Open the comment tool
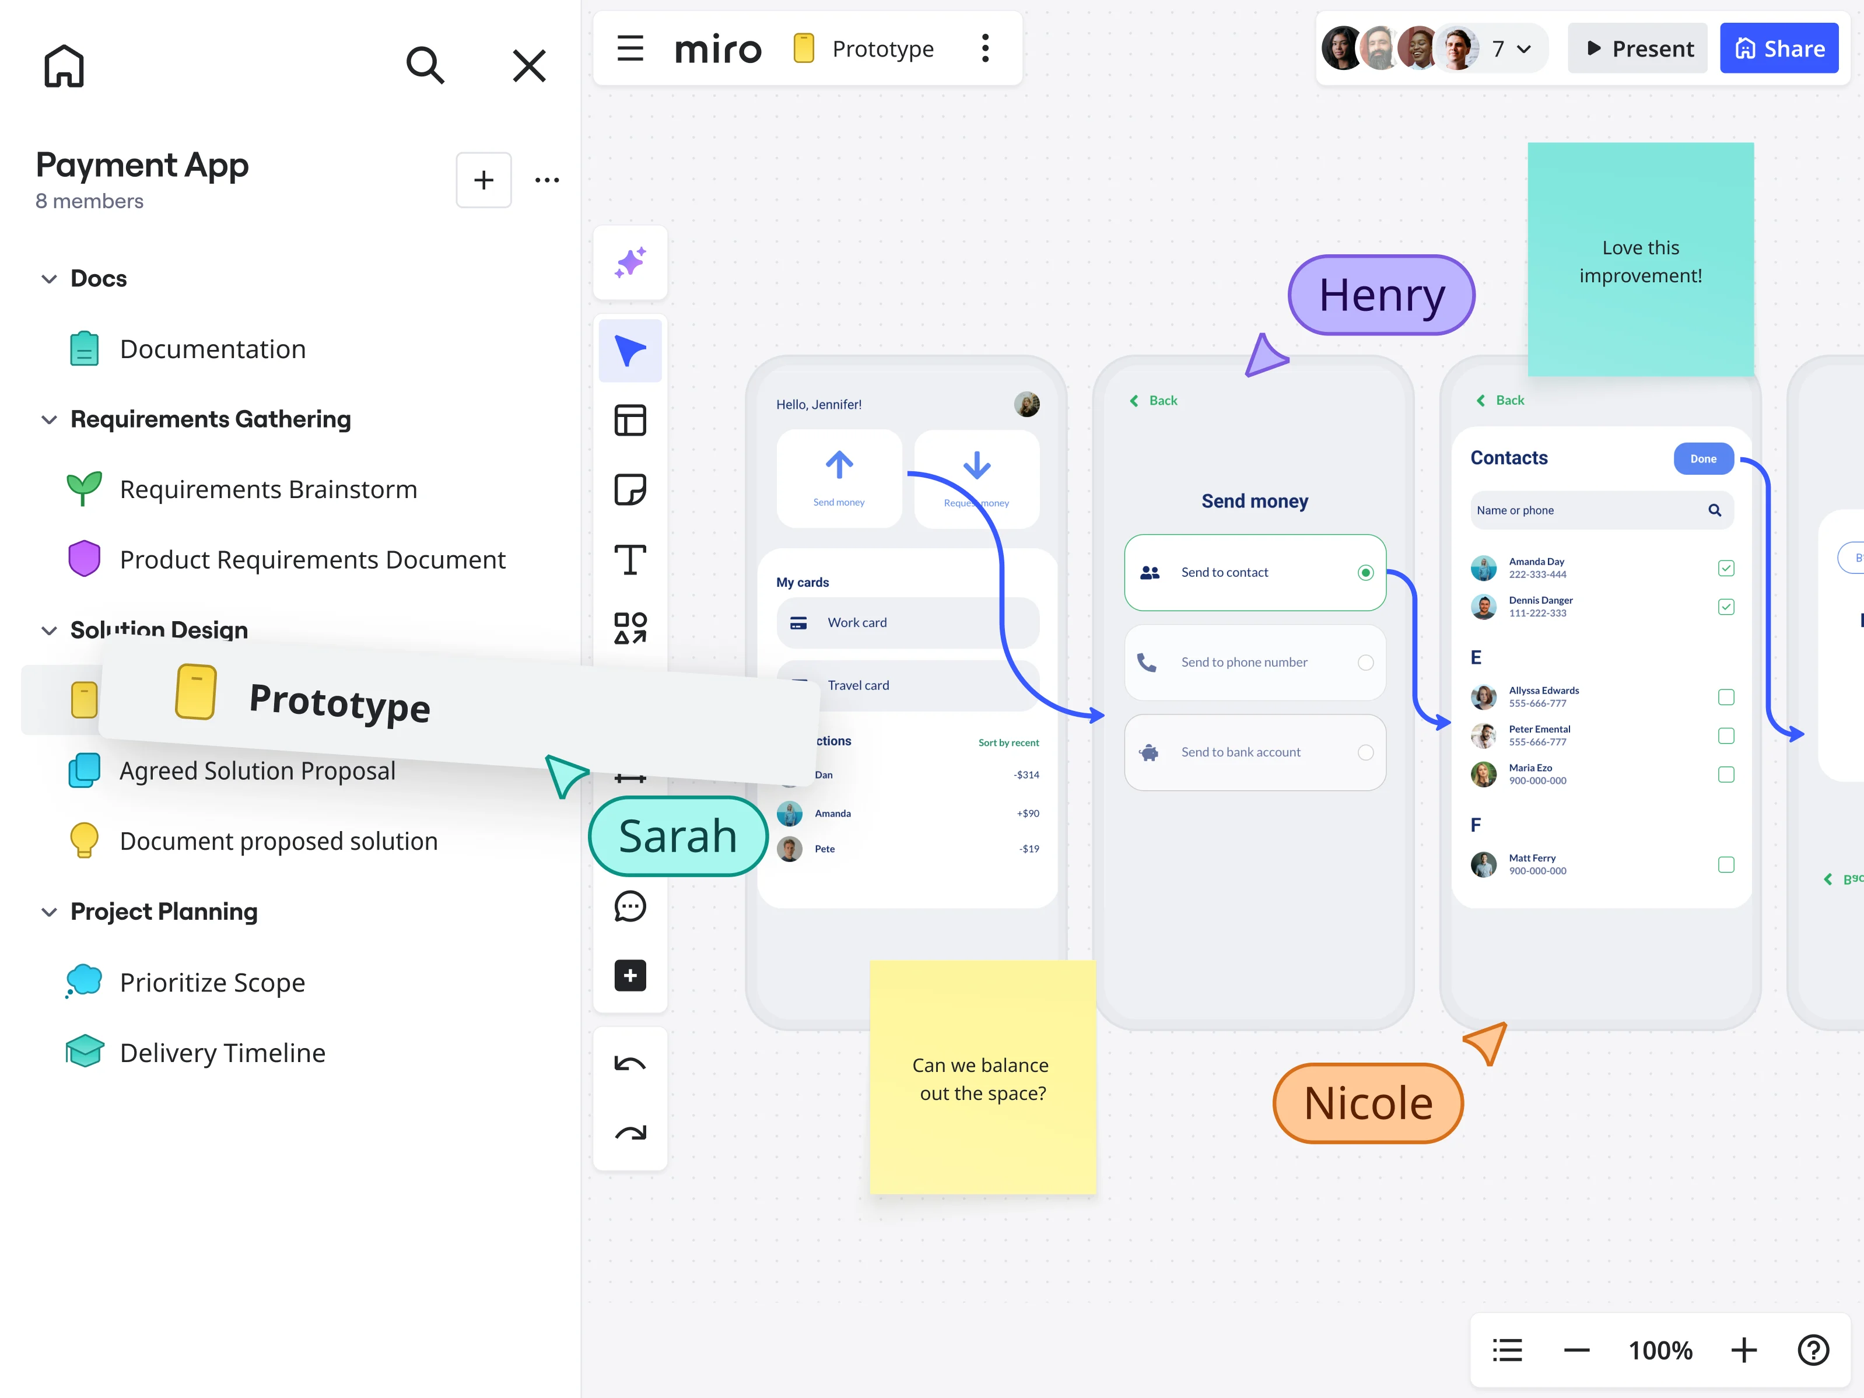Screen dimensions: 1864x1398 point(629,907)
